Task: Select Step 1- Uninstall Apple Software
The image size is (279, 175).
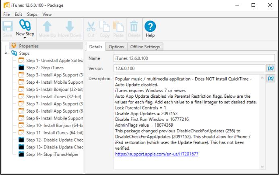Action: coord(55,60)
